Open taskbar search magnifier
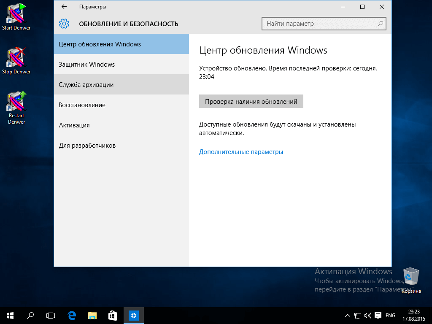The image size is (432, 324). click(x=30, y=316)
